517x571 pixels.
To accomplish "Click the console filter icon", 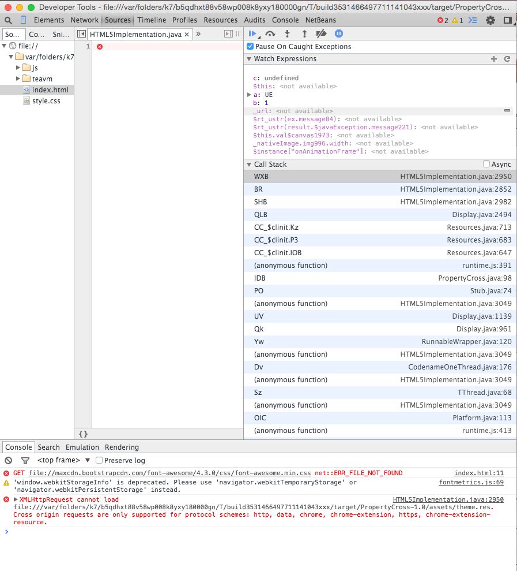I will coord(24,460).
